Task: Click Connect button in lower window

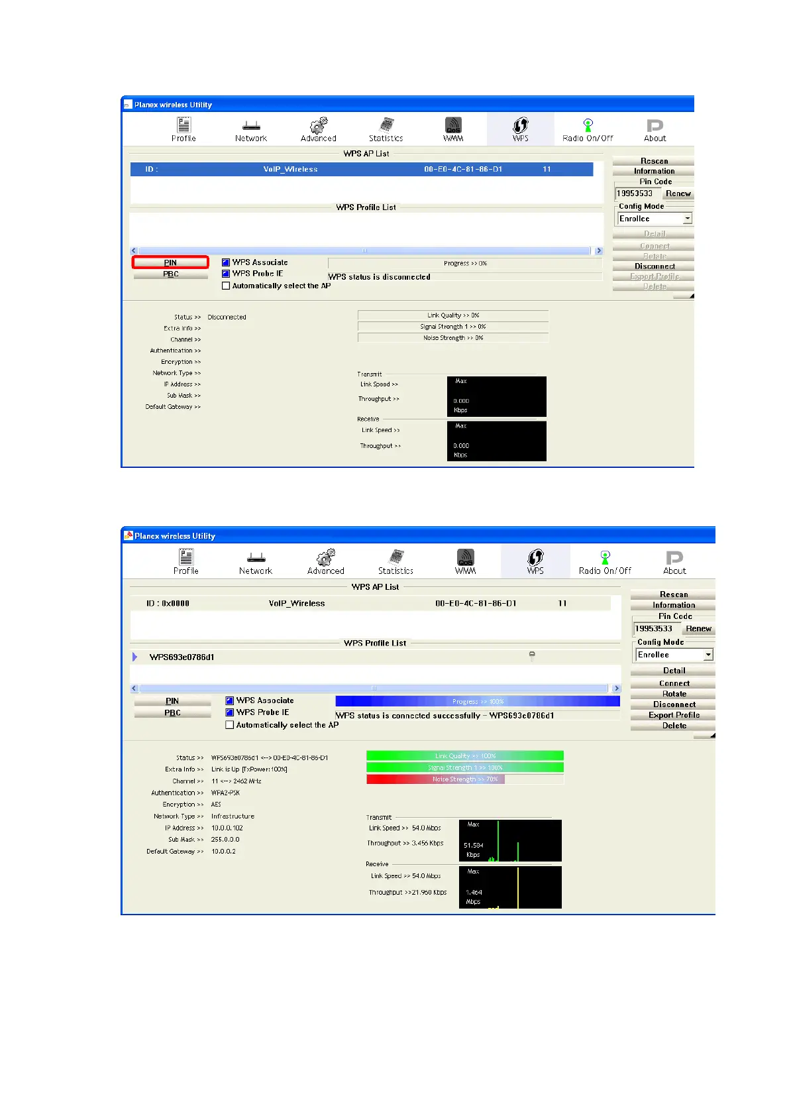Action: (x=673, y=683)
